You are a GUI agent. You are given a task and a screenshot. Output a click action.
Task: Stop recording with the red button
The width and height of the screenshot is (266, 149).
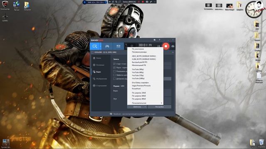pyautogui.click(x=166, y=46)
